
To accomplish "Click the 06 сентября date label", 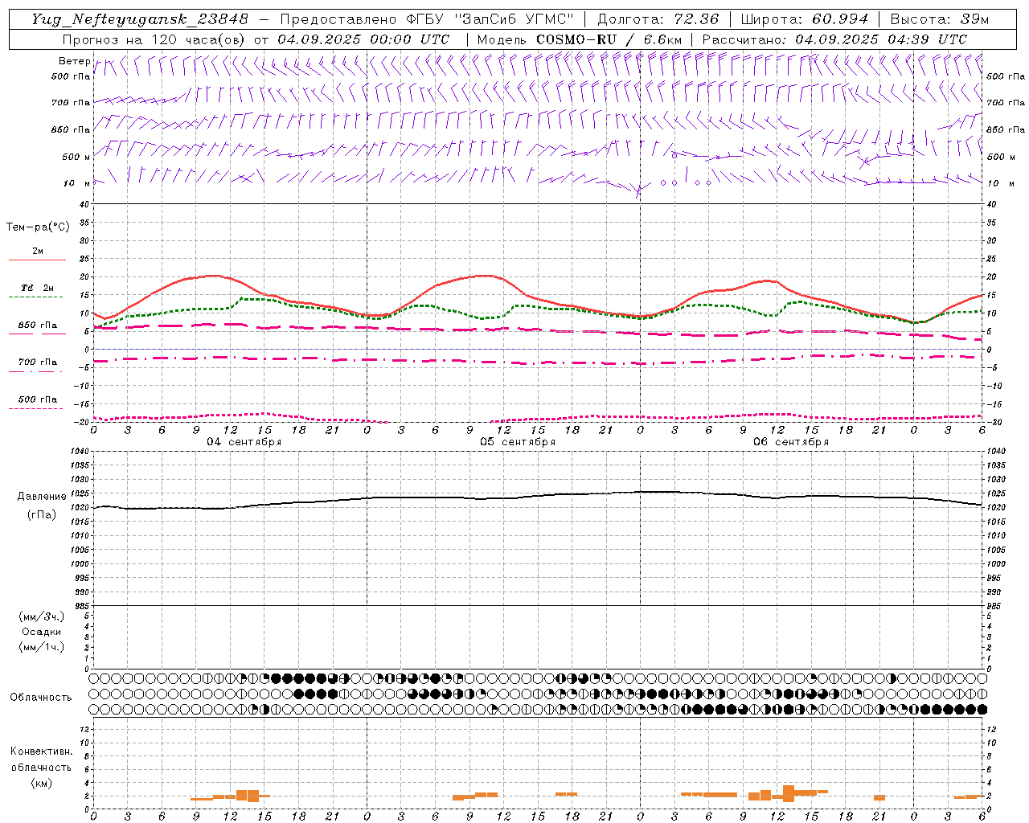I will pyautogui.click(x=791, y=442).
